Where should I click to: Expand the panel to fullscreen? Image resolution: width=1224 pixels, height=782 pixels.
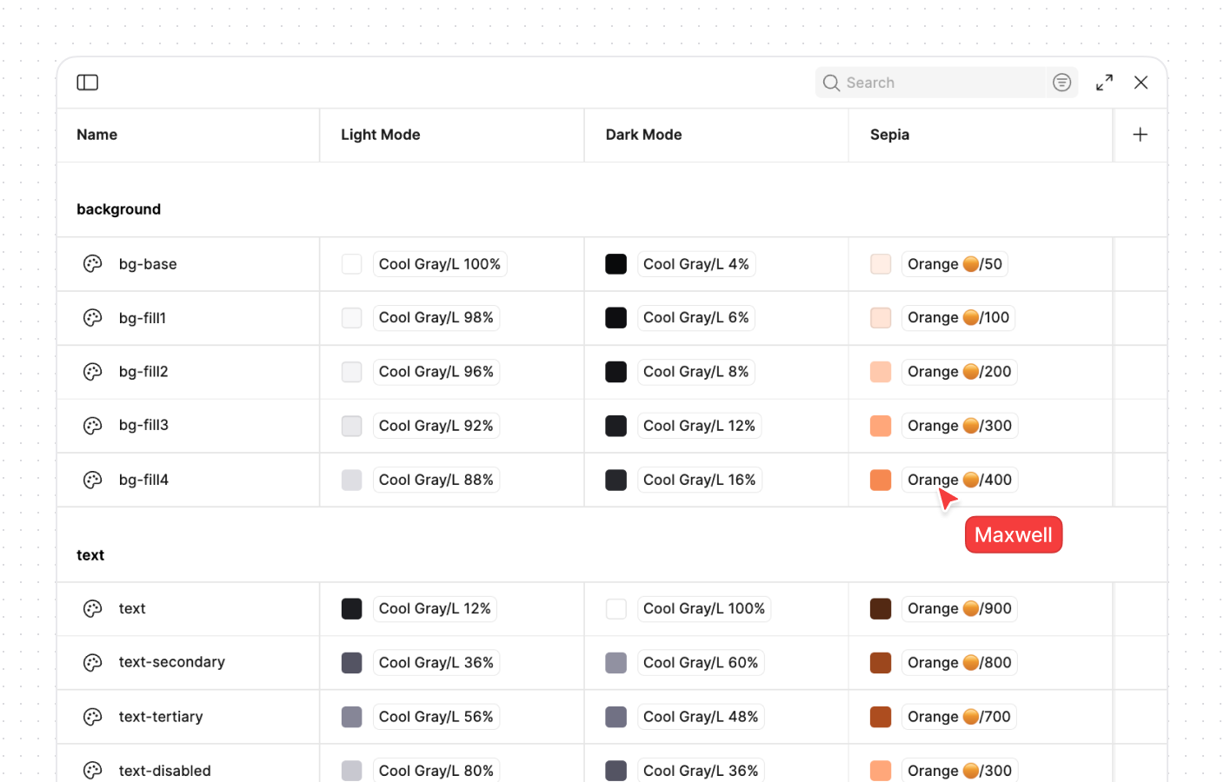1104,82
